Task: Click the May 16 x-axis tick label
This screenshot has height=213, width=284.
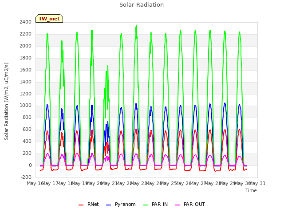Action: coord(35,183)
